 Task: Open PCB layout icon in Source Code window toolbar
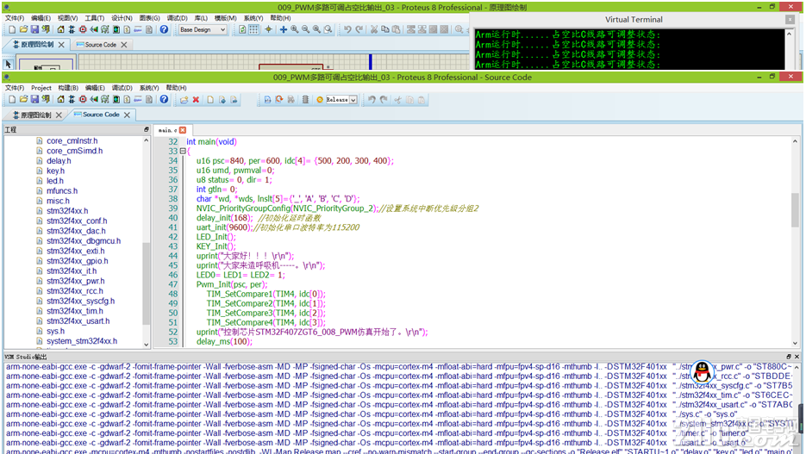coord(83,100)
